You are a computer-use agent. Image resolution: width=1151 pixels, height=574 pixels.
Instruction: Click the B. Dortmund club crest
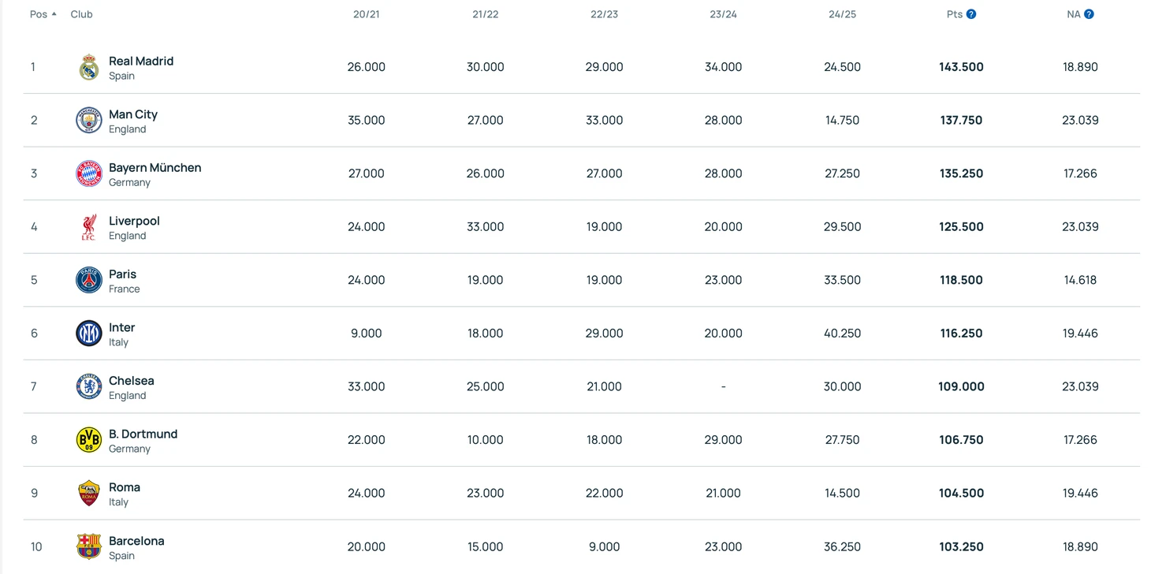(x=89, y=440)
